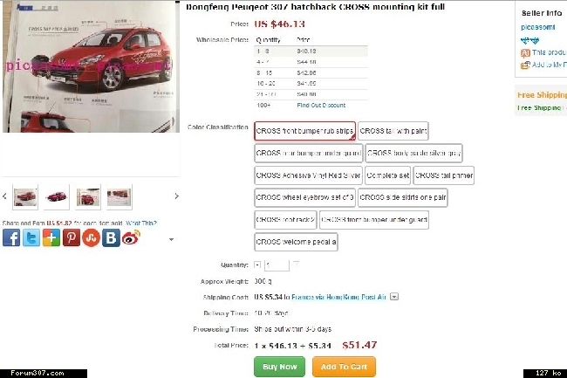The height and width of the screenshot is (378, 567).
Task: Click the orange Add To Cart button
Action: (x=344, y=367)
